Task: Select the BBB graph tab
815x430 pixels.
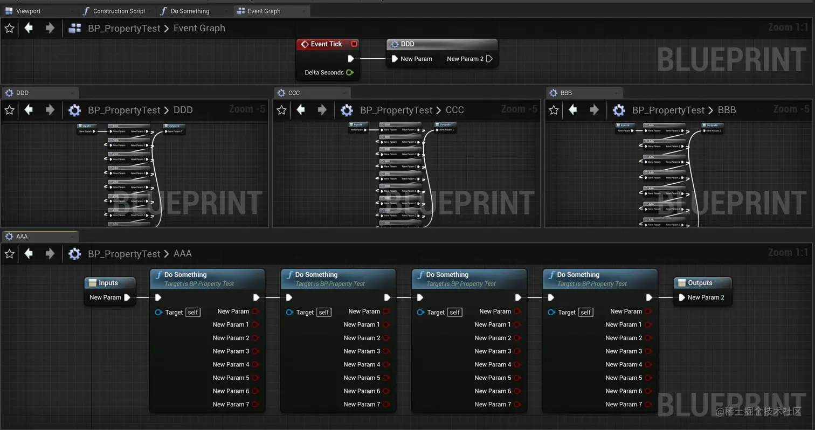Action: tap(584, 93)
